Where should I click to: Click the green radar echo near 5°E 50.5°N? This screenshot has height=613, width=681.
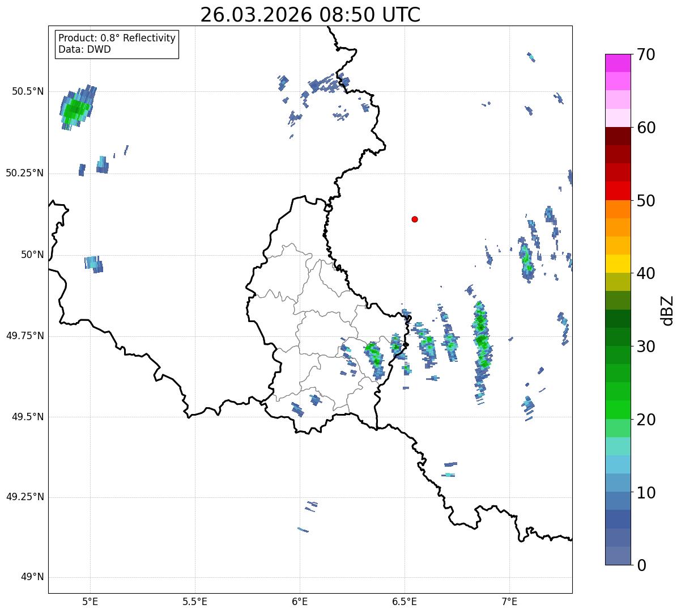click(76, 109)
